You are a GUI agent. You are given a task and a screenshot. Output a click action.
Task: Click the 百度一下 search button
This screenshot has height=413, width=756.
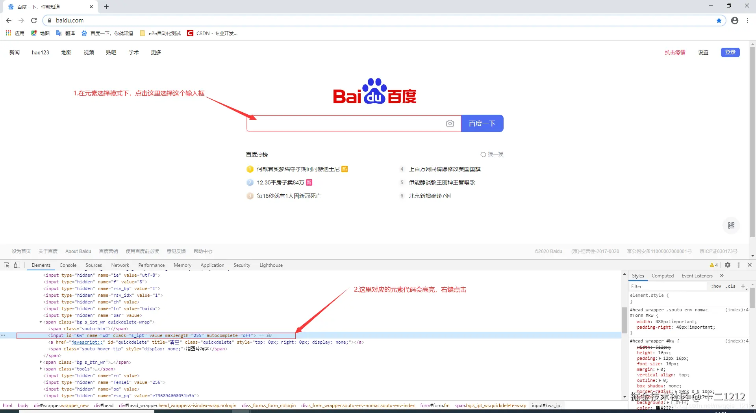482,123
